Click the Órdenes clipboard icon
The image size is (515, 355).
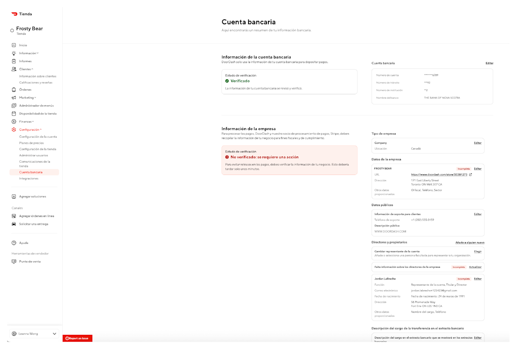(x=13, y=89)
